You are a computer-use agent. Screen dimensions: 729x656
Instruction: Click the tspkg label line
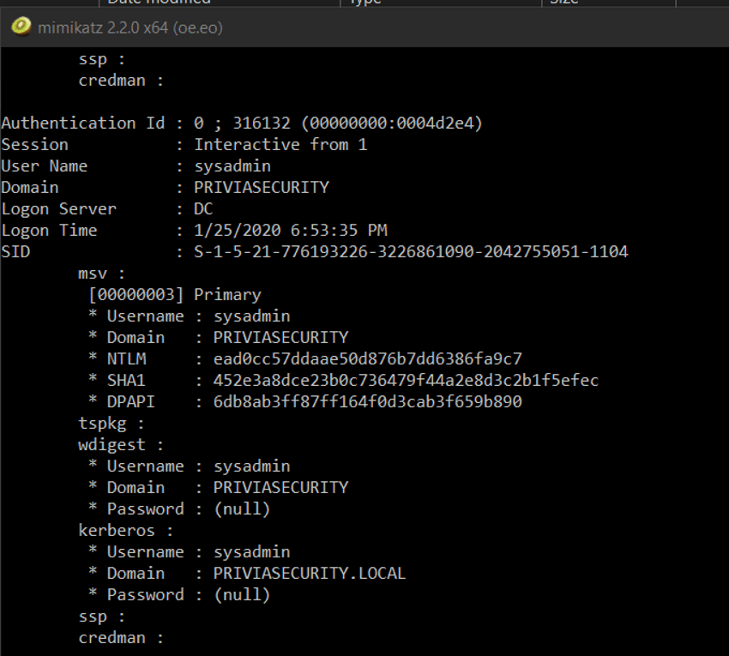click(111, 424)
